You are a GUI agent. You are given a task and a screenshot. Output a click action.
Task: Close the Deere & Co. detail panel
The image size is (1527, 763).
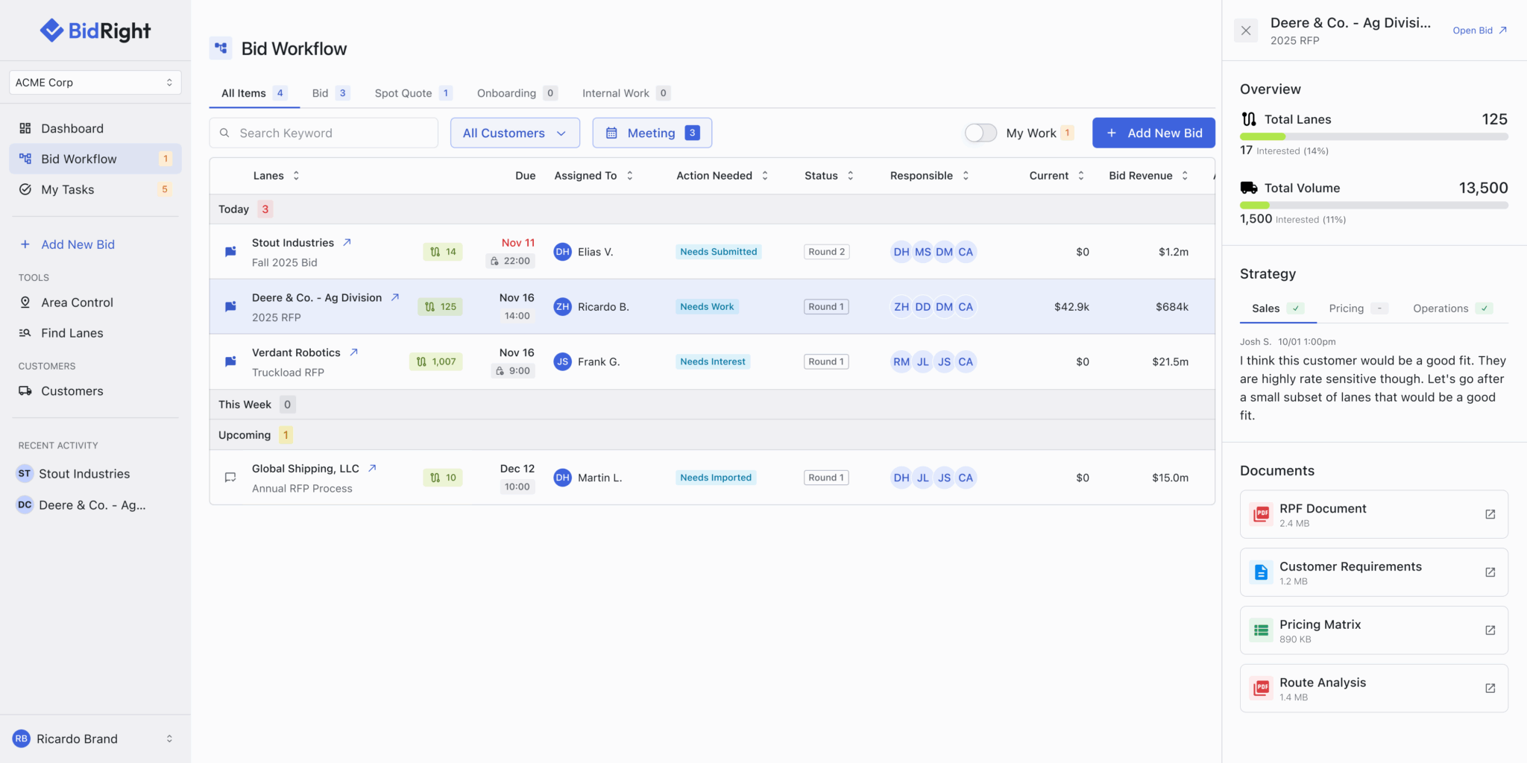(1246, 31)
